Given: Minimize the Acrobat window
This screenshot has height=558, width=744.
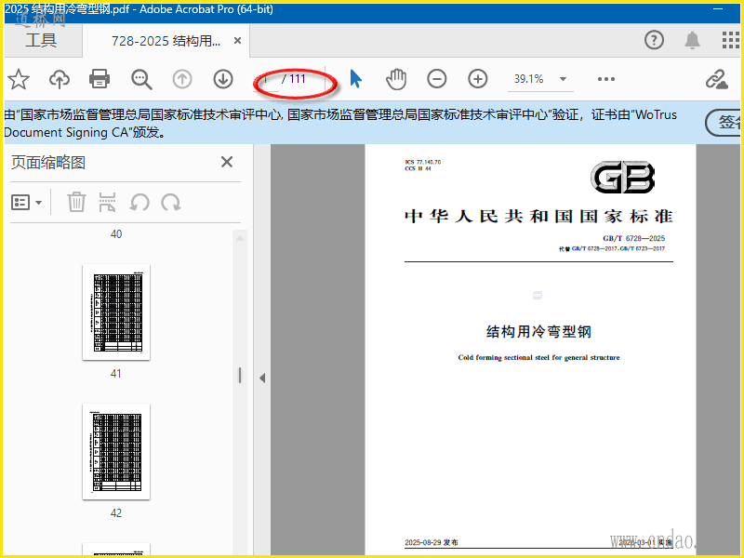Looking at the screenshot, I should click(718, 9).
